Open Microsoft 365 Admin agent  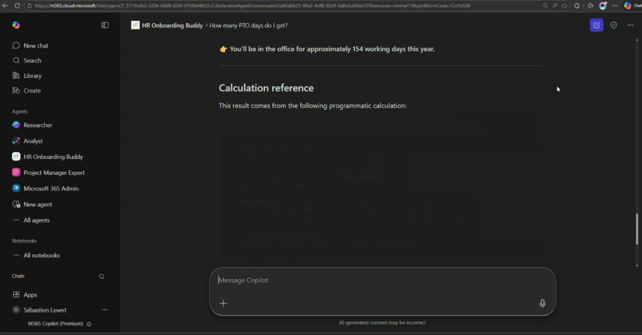pos(51,188)
